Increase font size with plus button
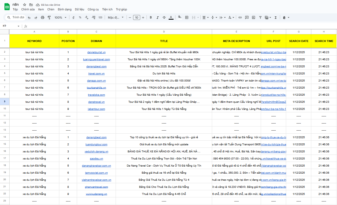Viewport: 337px width, 205px height. (143, 17)
